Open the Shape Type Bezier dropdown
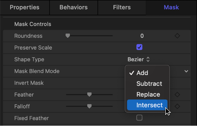197x126 pixels. 139,59
